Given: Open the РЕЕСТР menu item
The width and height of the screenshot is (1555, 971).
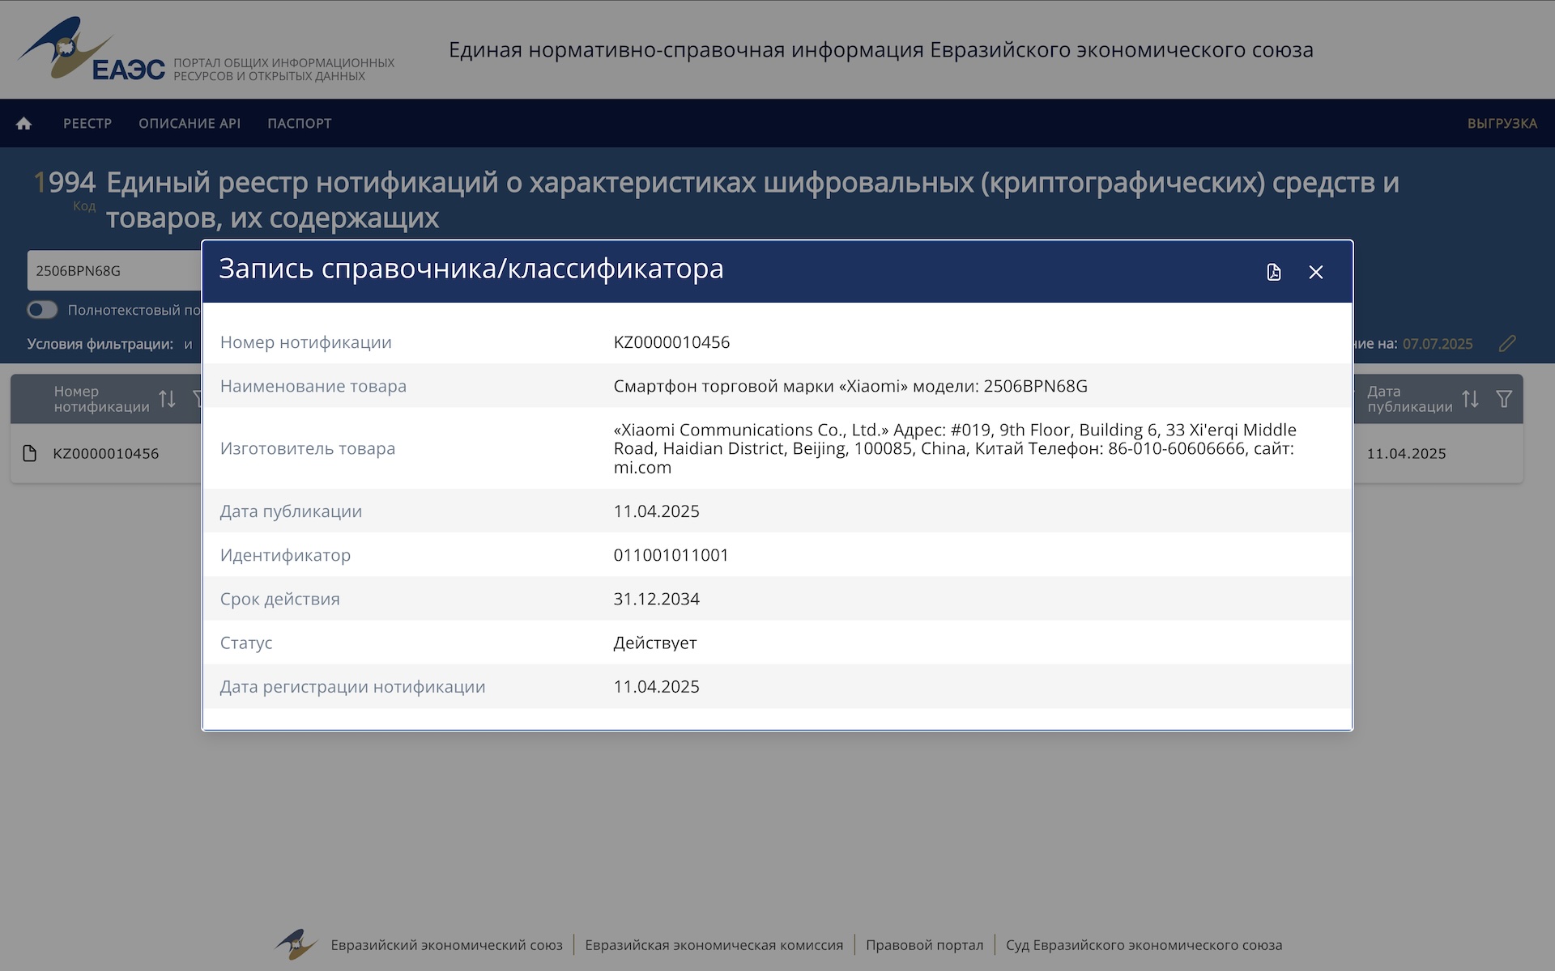Looking at the screenshot, I should pyautogui.click(x=87, y=123).
